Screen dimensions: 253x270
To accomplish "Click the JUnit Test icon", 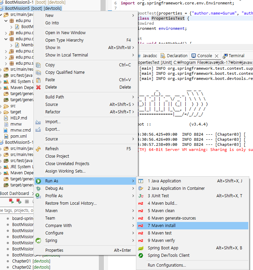I will pyautogui.click(x=141, y=196).
